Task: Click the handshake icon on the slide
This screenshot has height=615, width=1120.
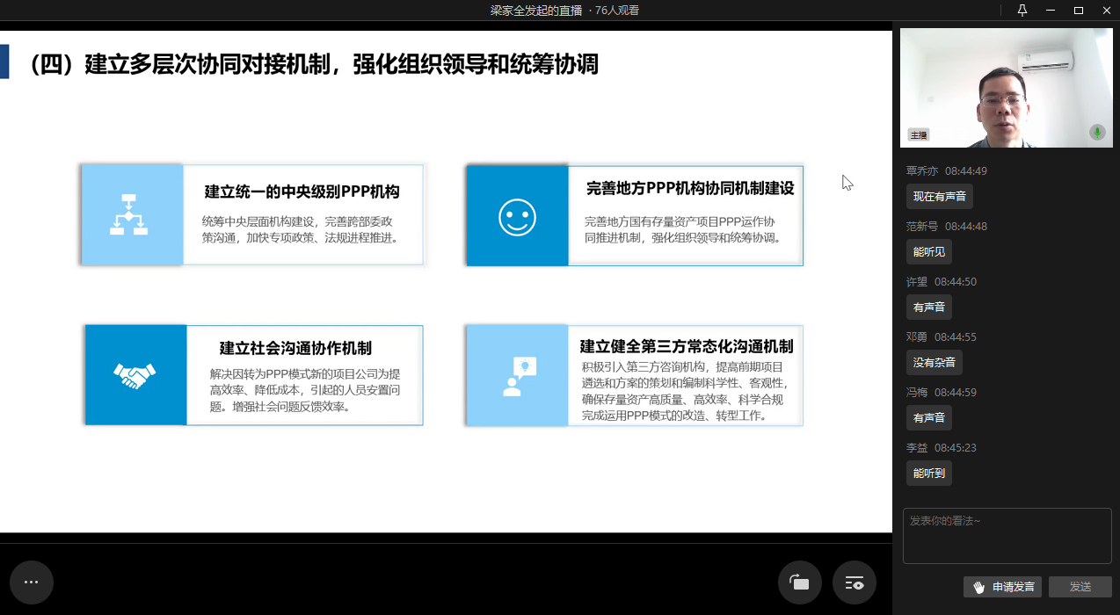Action: [x=135, y=376]
